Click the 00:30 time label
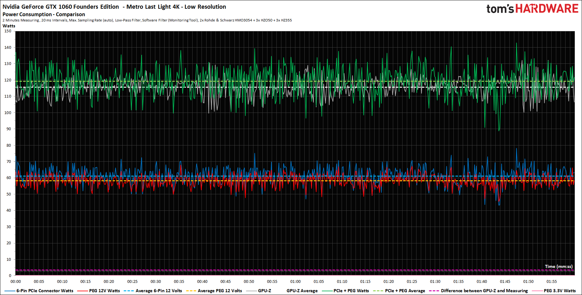Screen dimensions: 582x295 156,282
